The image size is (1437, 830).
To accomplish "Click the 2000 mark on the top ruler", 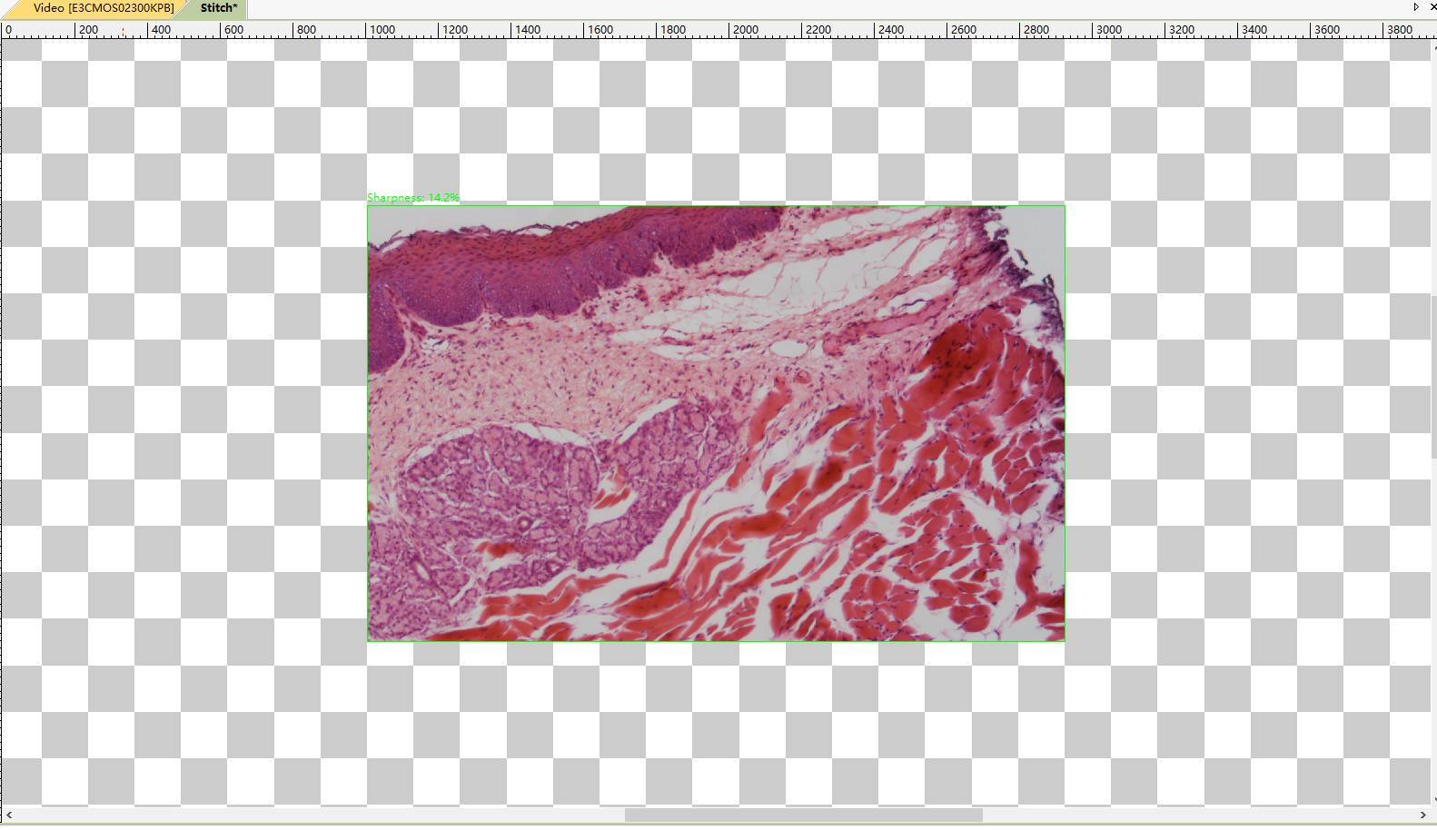I will tap(745, 30).
